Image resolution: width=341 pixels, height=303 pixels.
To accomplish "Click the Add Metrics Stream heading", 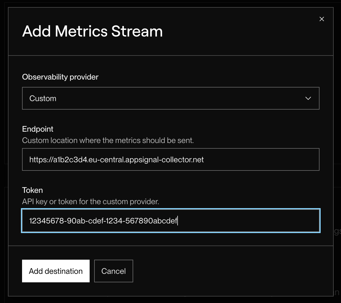I will (92, 31).
